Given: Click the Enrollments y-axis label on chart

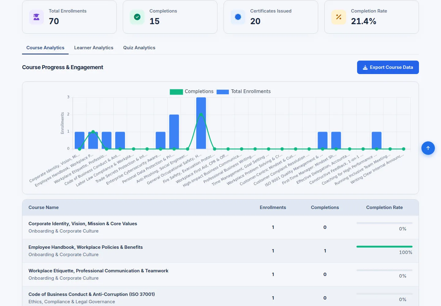Looking at the screenshot, I should 62,123.
